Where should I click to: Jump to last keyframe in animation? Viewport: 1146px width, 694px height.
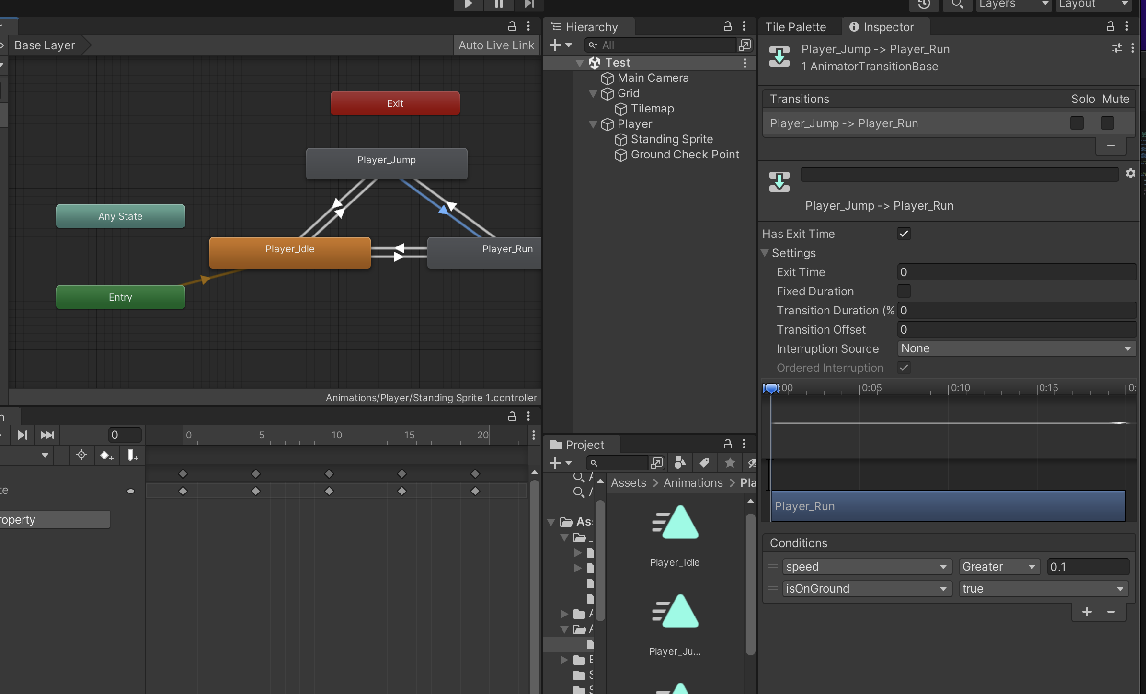coord(47,435)
